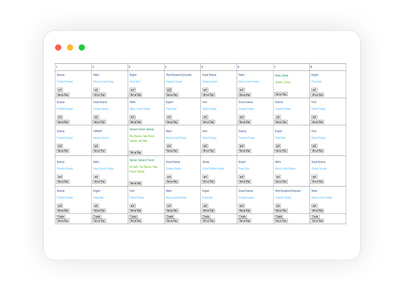The width and height of the screenshot is (404, 292).
Task: Click edit in period 6 English cell
Action: point(242,176)
